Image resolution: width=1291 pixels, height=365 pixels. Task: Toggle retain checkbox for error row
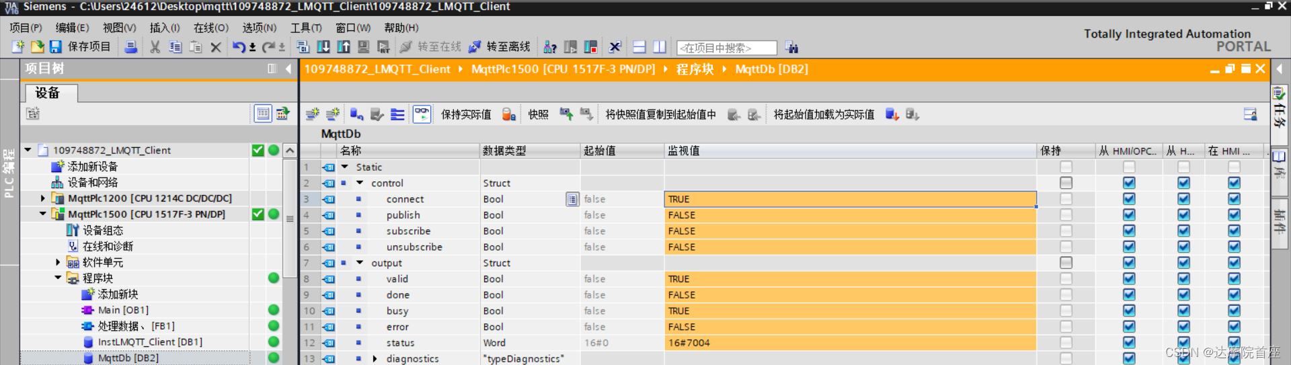point(1066,327)
